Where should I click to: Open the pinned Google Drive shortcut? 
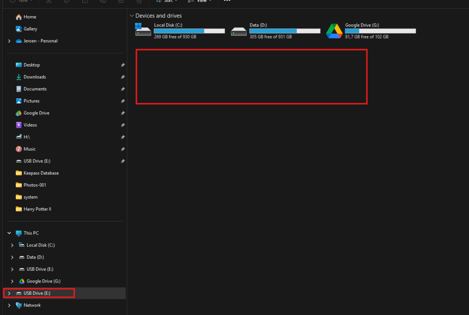coord(32,113)
